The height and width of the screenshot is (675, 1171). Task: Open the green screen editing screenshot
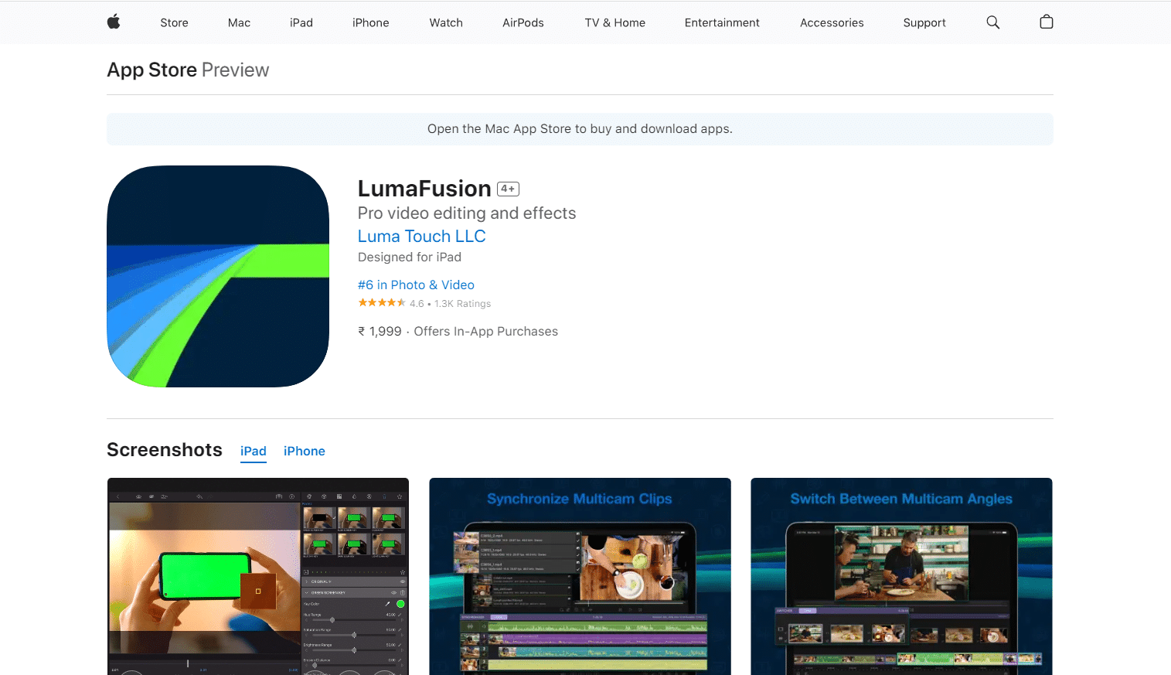coord(258,576)
